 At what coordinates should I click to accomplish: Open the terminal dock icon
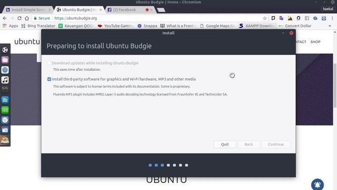(5, 90)
